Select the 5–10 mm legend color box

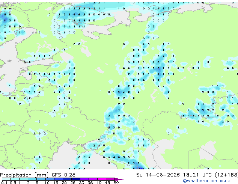(x=41, y=179)
